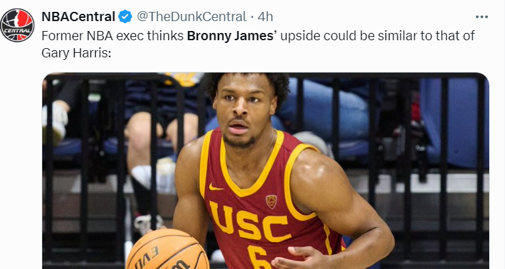Click the basketball in the photo
This screenshot has height=269, width=505.
(167, 251)
